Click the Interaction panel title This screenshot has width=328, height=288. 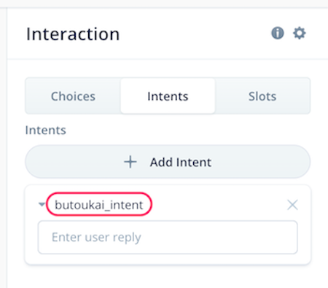73,34
